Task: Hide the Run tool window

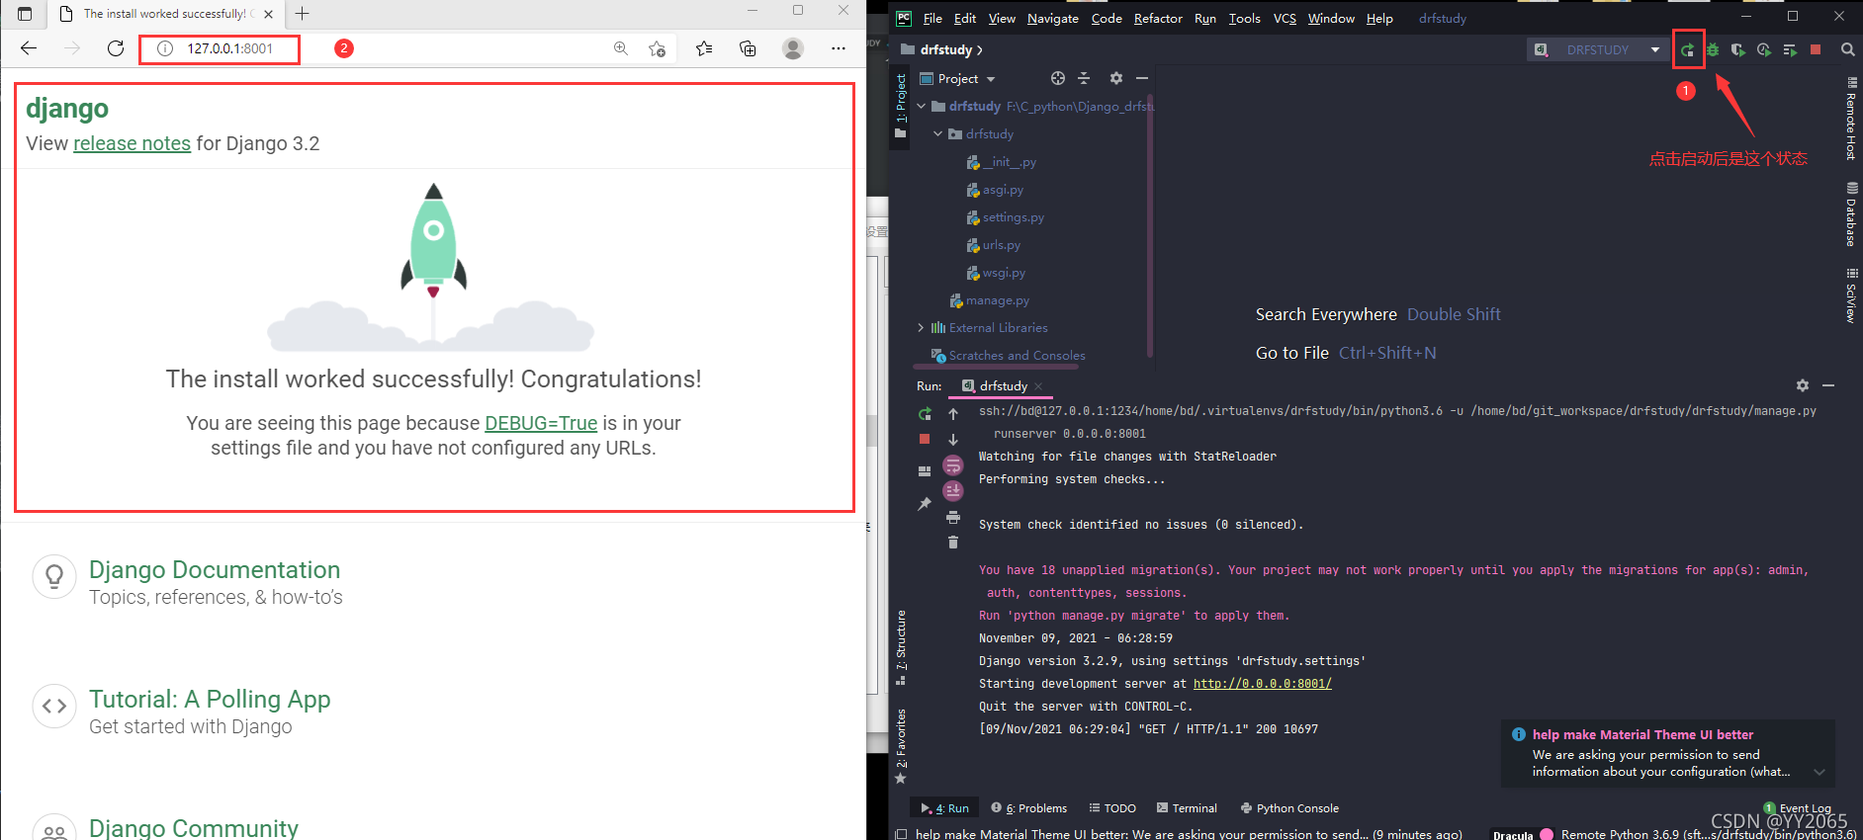Action: point(1828,385)
